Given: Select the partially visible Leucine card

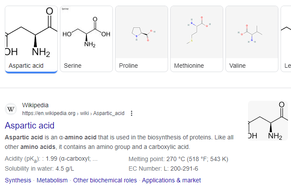Looking at the screenshot, I should pos(286,39).
